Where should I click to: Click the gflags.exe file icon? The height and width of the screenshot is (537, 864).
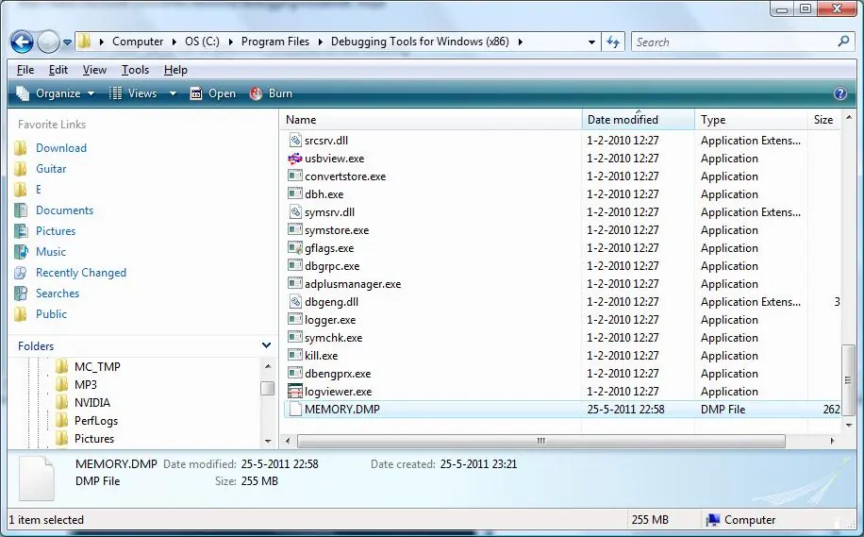point(295,248)
